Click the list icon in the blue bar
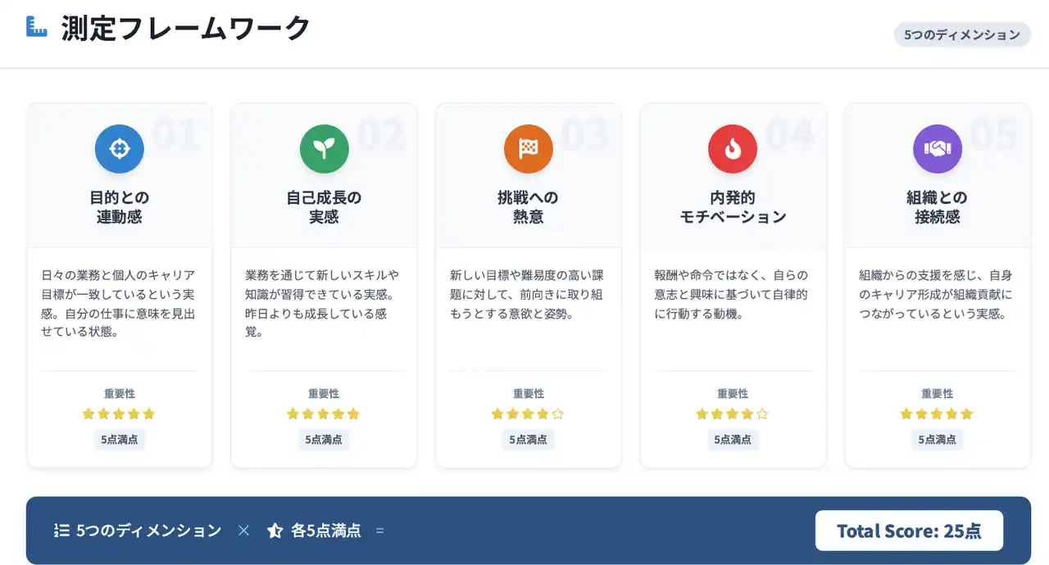 61,531
